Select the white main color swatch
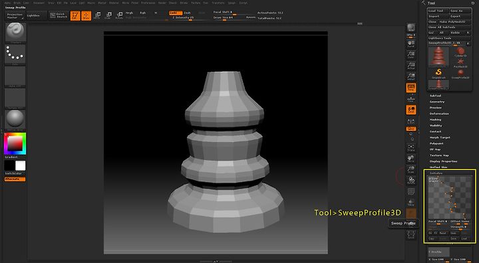Screen dimensions: 479x263 click(x=21, y=165)
